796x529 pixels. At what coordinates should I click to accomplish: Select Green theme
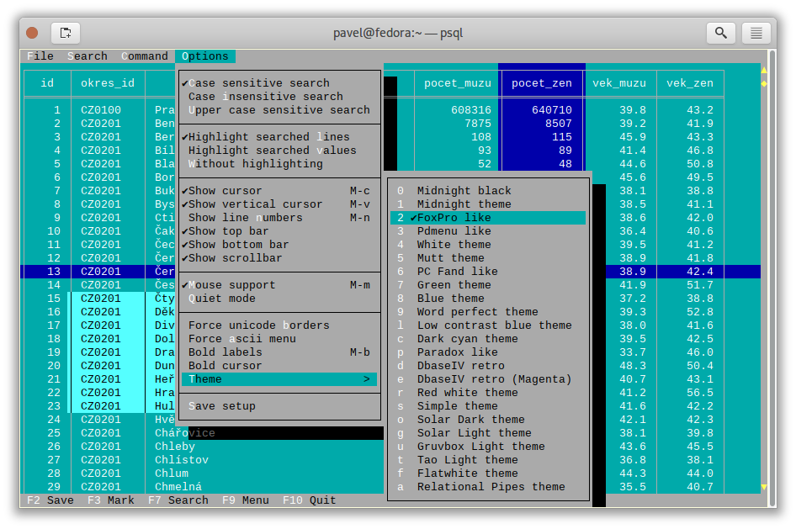pyautogui.click(x=488, y=285)
